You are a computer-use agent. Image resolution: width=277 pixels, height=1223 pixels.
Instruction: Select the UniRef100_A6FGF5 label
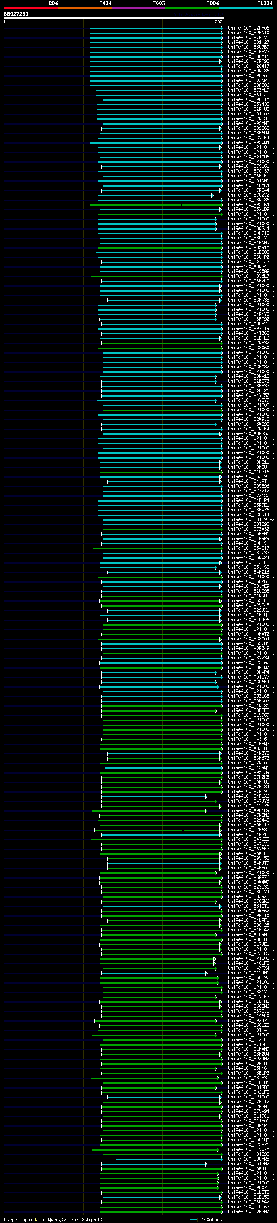click(x=248, y=176)
